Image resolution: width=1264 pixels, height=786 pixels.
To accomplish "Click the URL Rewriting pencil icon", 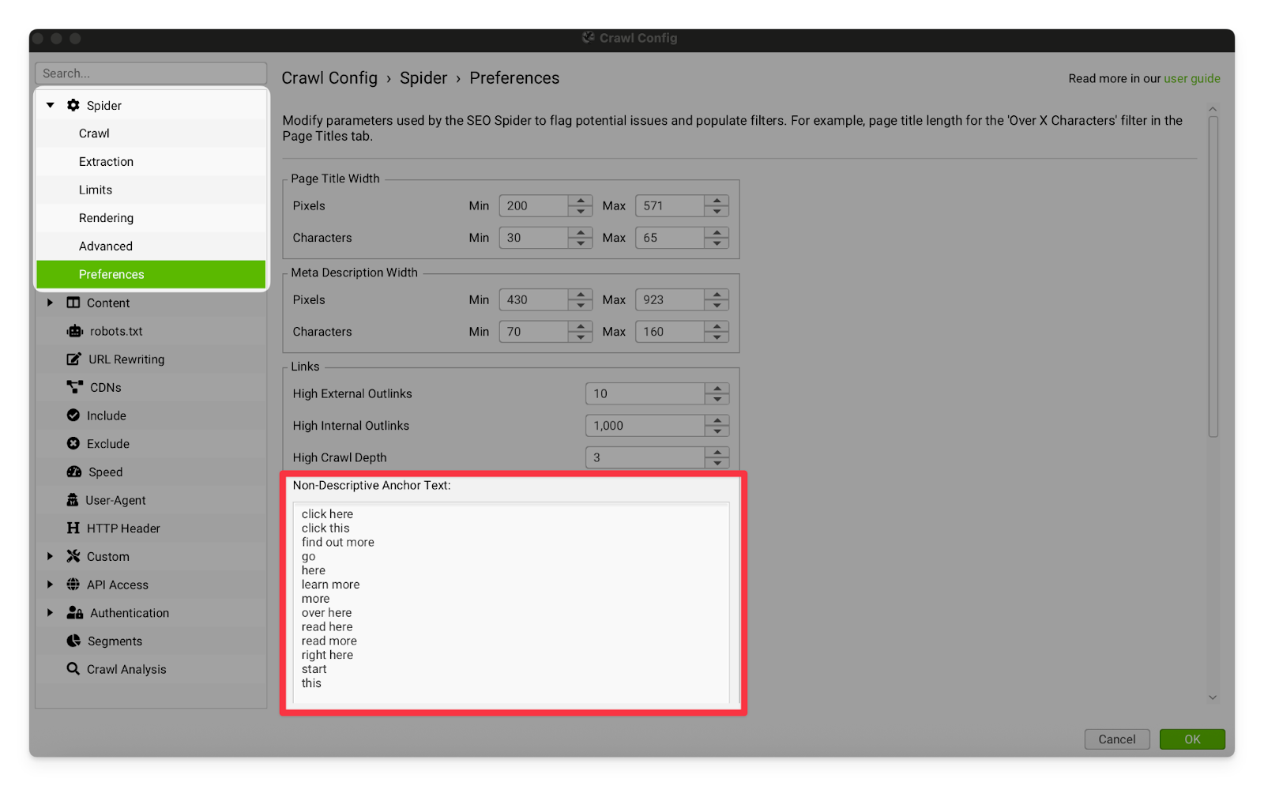I will 73,359.
